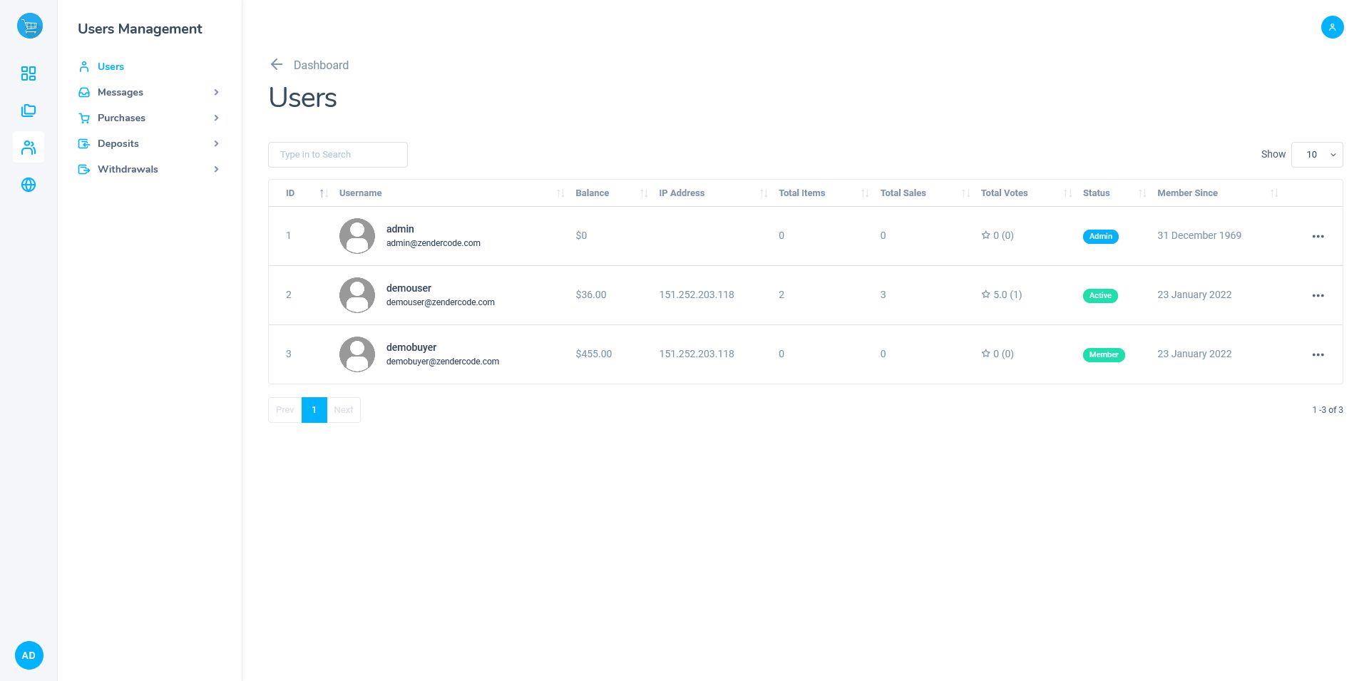Open the Purchases menu item
Screen dimensions: 1369x681
point(121,118)
